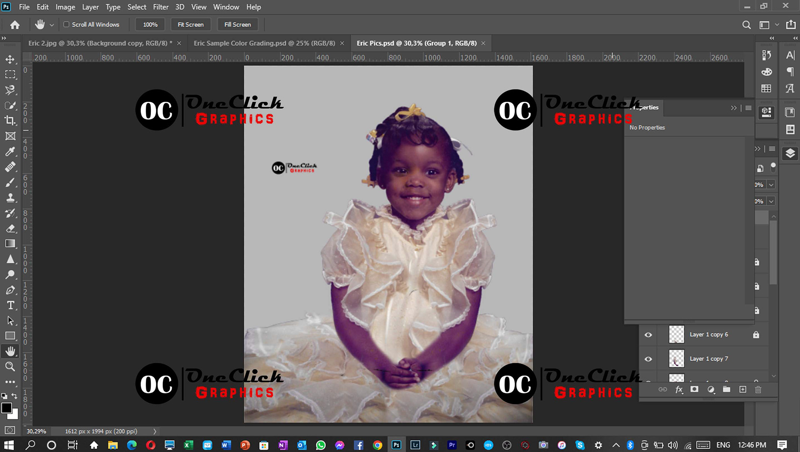The image size is (800, 452).
Task: Open the Layers panel flyout menu
Action: click(x=772, y=149)
